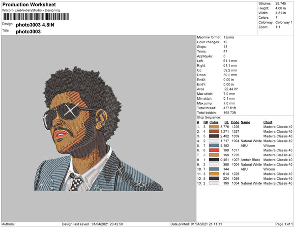Select the row 3 dark brown swatch
Image resolution: width=295 pixels, height=228 pixels.
point(214,136)
